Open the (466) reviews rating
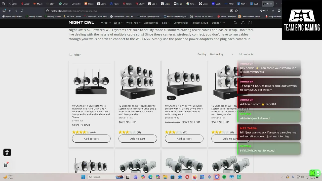 pos(84,132)
